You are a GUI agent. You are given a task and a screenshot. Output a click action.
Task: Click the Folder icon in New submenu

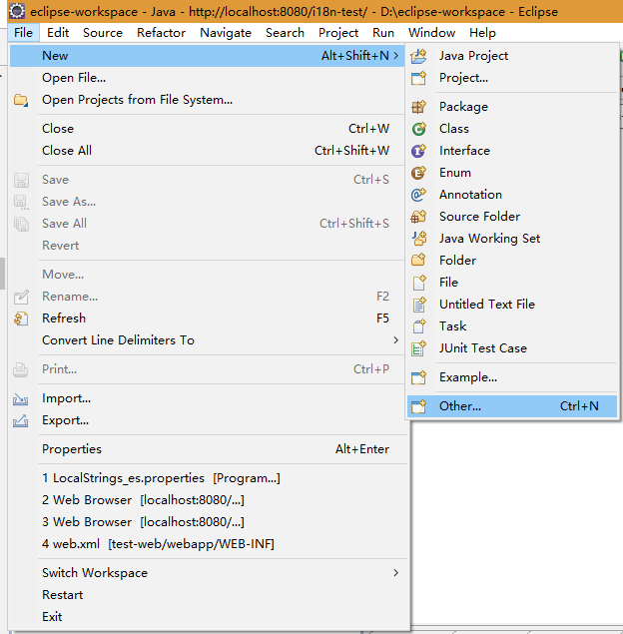click(418, 260)
